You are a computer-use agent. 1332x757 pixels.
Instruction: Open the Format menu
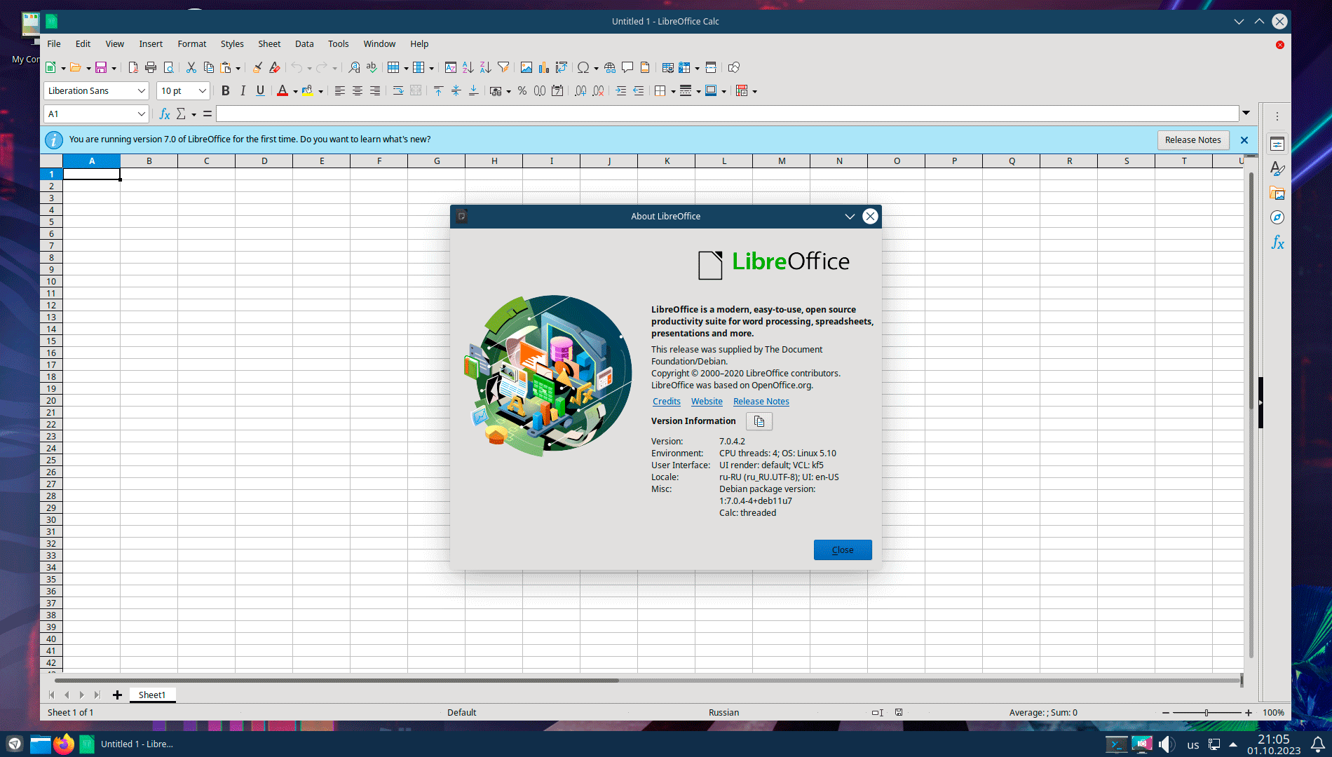(x=192, y=43)
